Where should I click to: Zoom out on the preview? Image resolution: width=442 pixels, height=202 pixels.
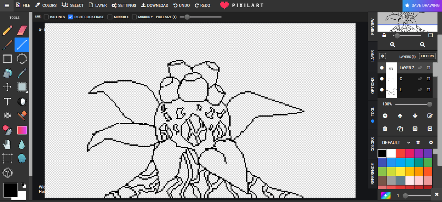click(422, 44)
